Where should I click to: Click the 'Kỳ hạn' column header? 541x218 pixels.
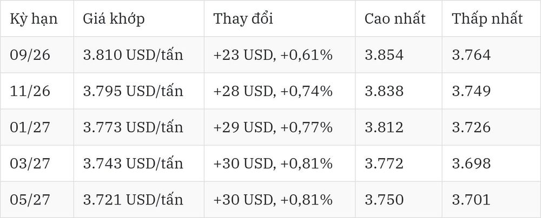pos(34,19)
